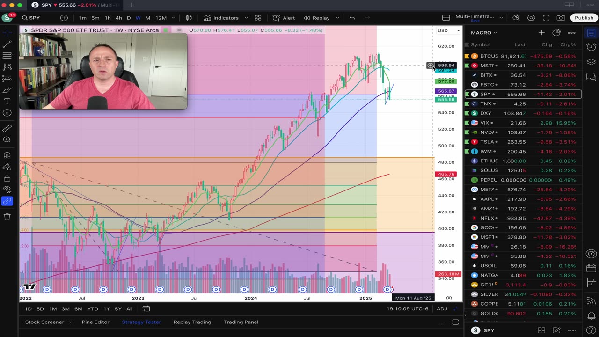Open the USD currency dropdown
The height and width of the screenshot is (337, 599).
(448, 30)
